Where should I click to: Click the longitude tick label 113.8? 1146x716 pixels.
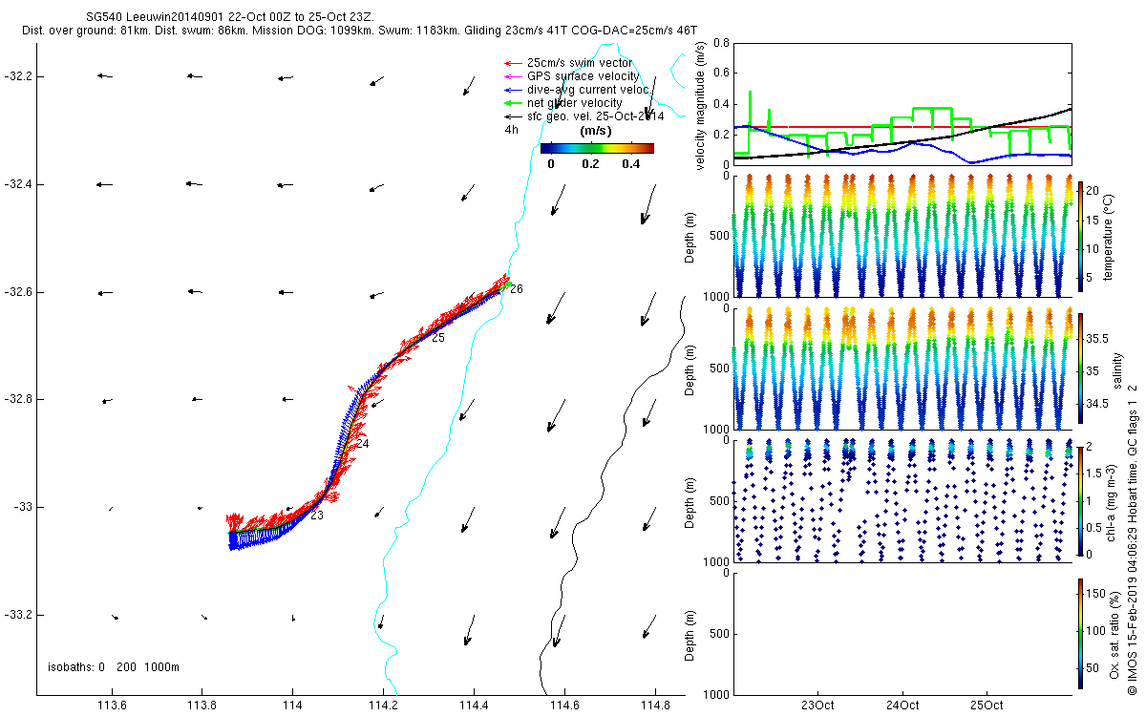pyautogui.click(x=202, y=706)
